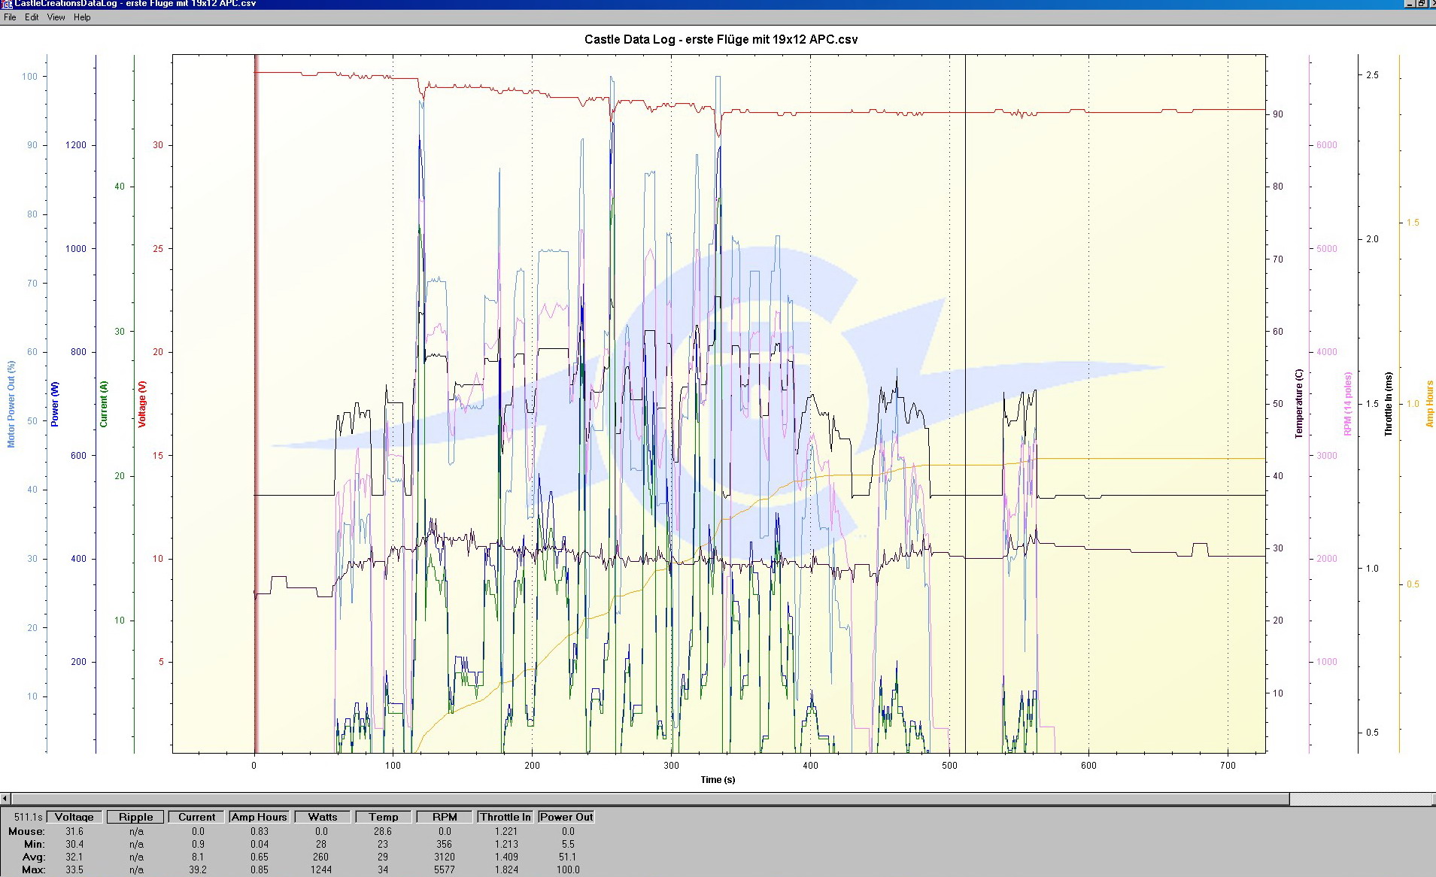Toggle the Current series button

pyautogui.click(x=197, y=817)
